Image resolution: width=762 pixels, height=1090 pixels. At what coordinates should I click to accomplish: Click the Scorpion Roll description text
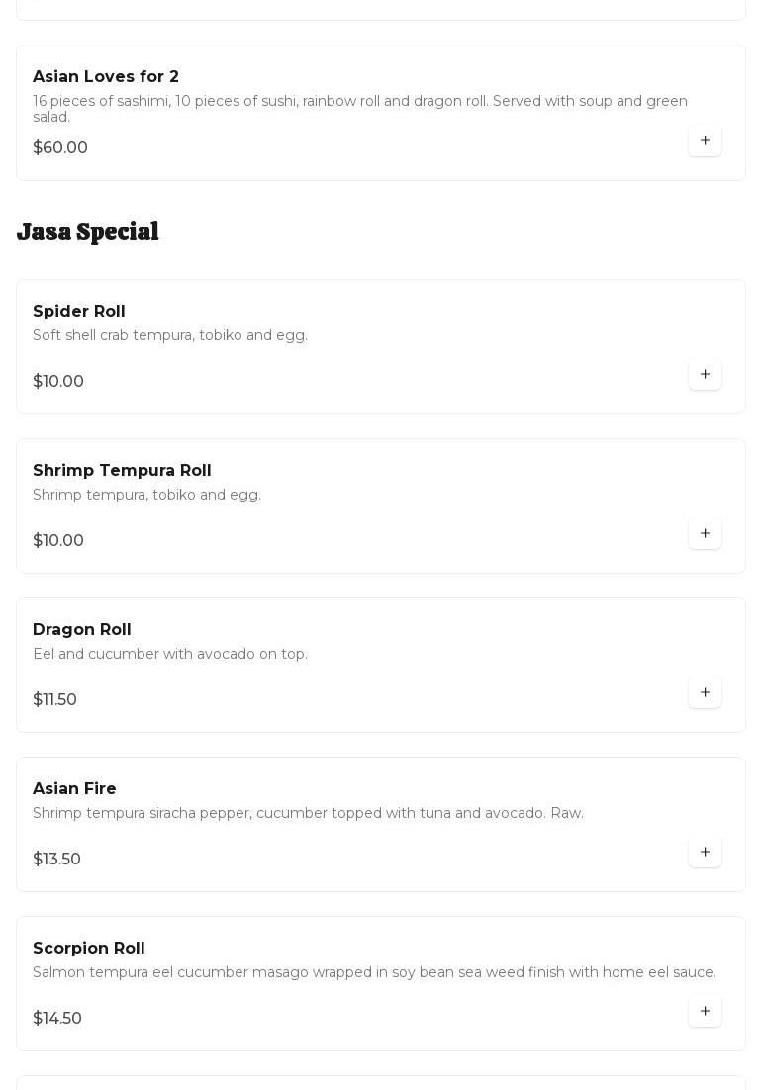coord(374,973)
